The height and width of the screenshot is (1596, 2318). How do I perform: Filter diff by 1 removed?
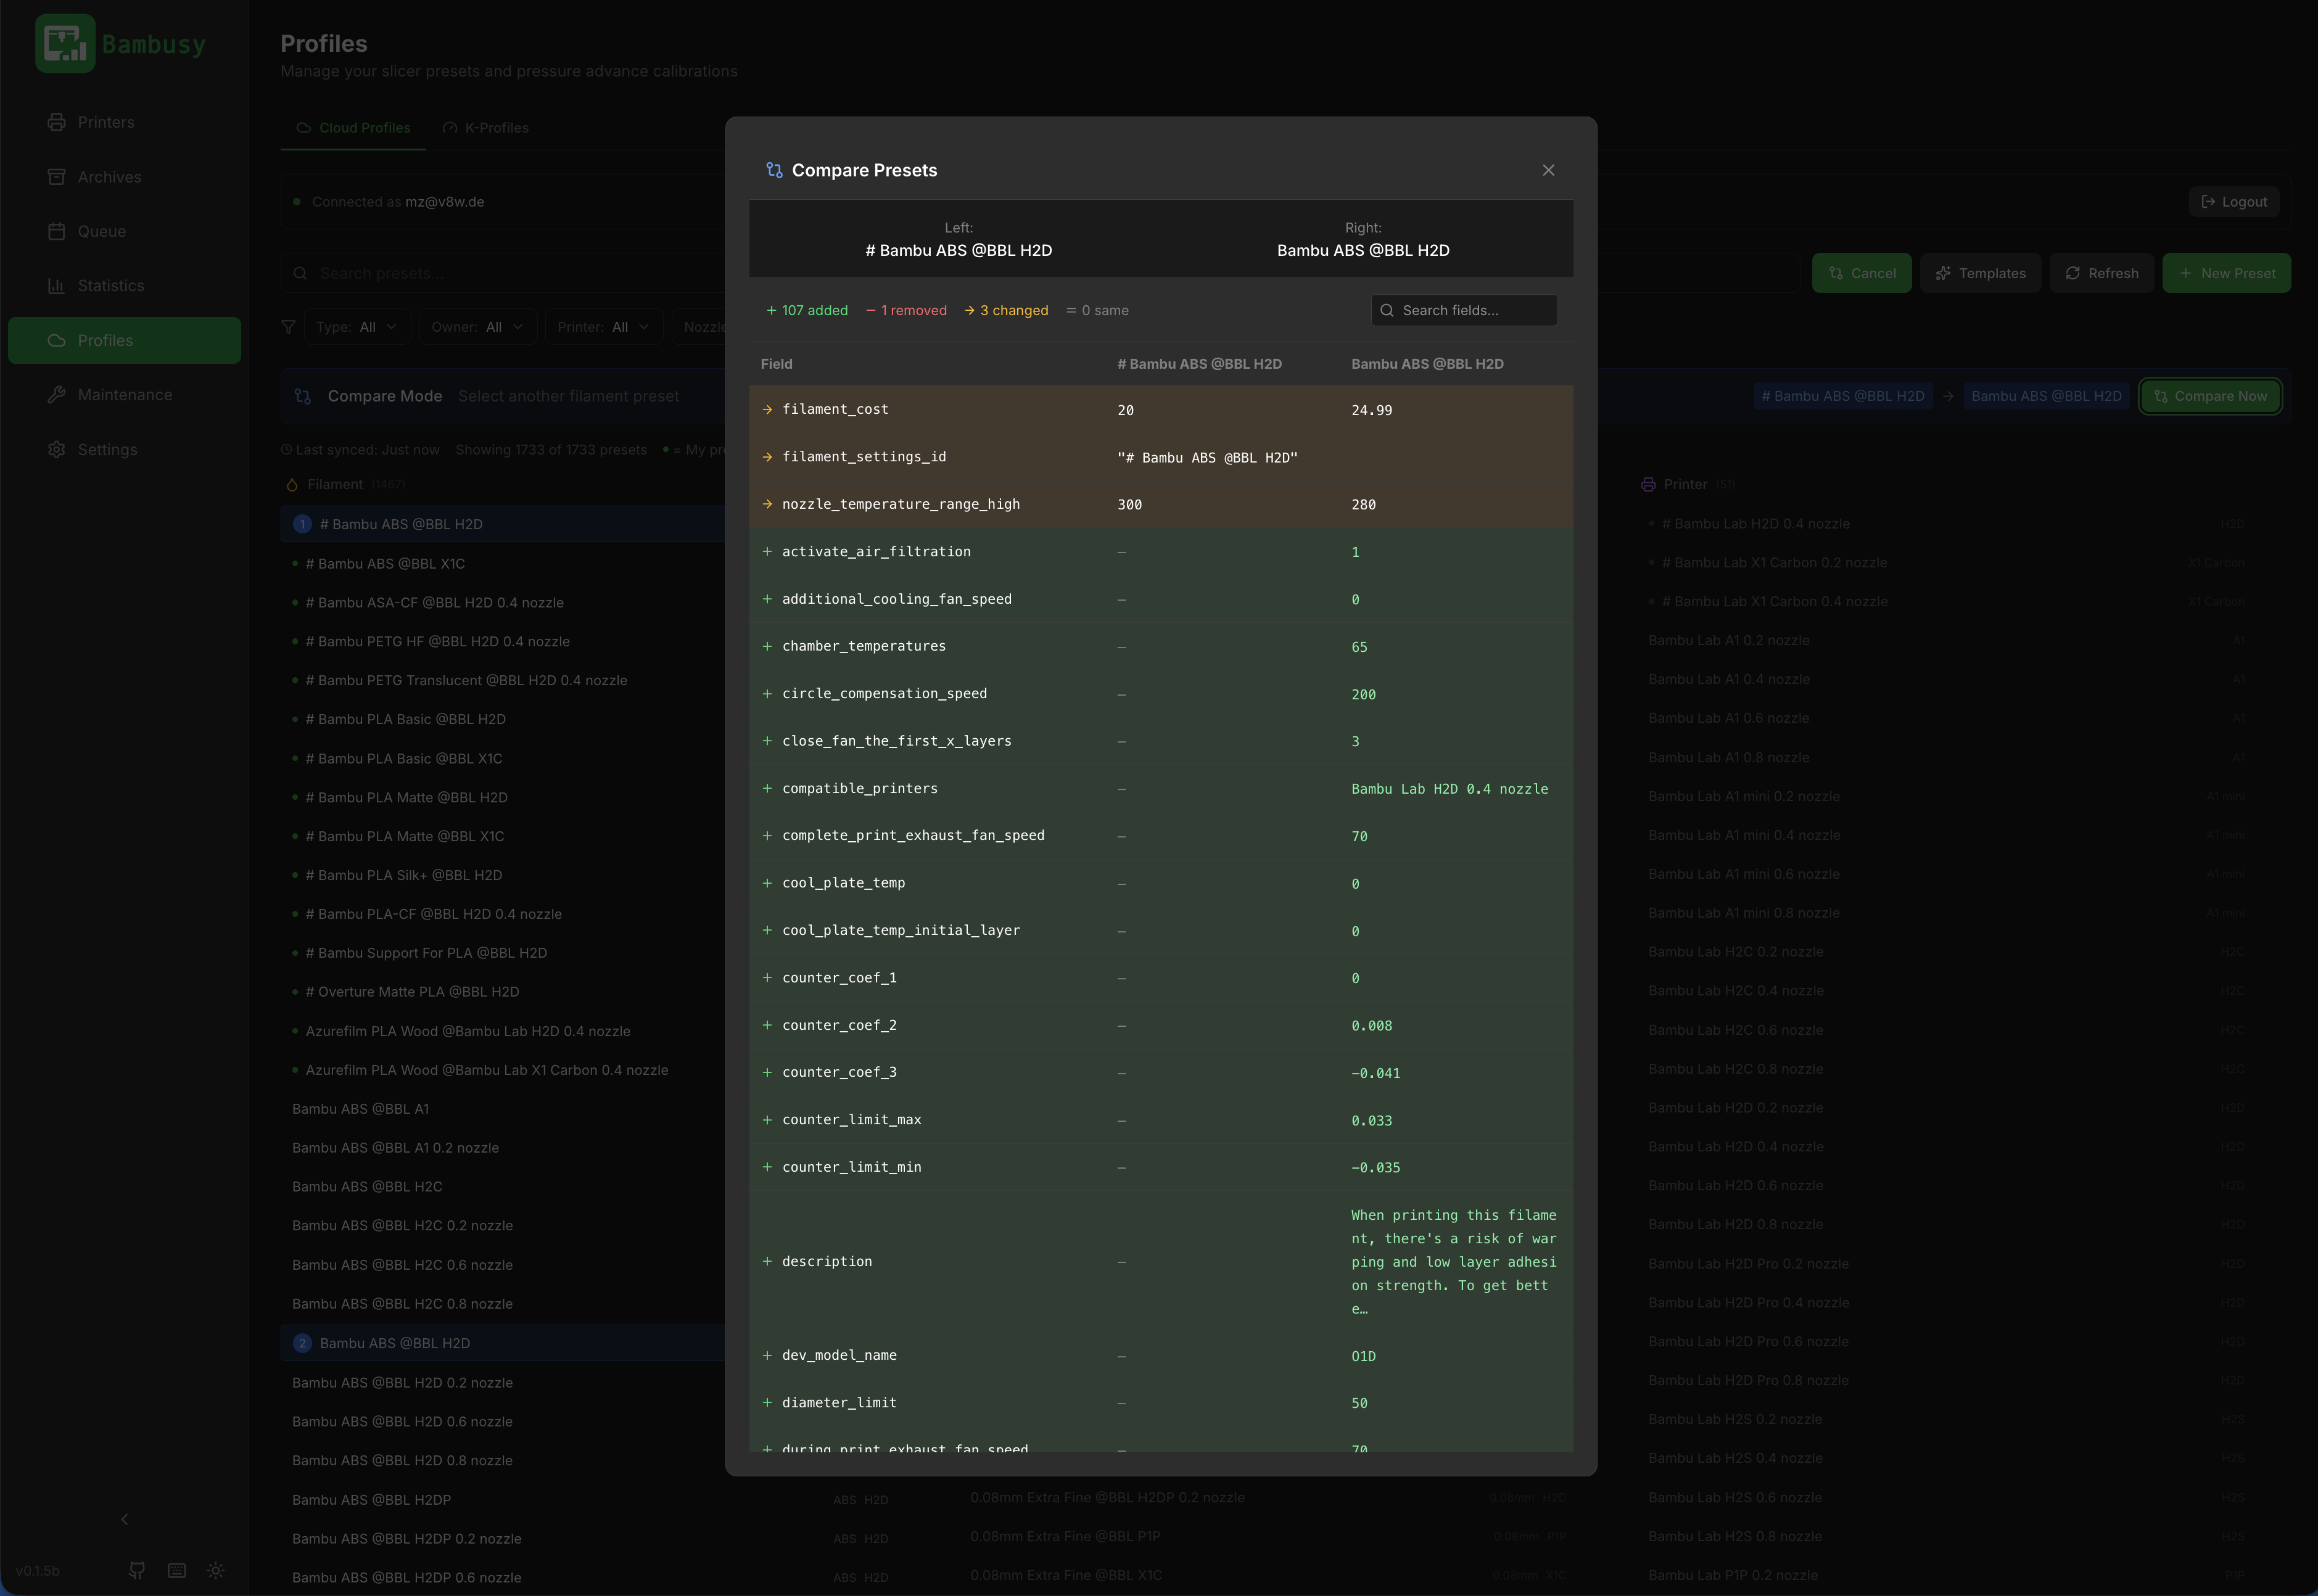coord(906,310)
